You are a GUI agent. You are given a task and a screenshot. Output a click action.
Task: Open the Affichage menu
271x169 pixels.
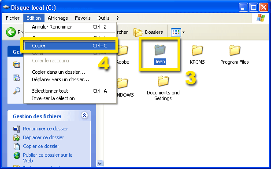point(58,18)
